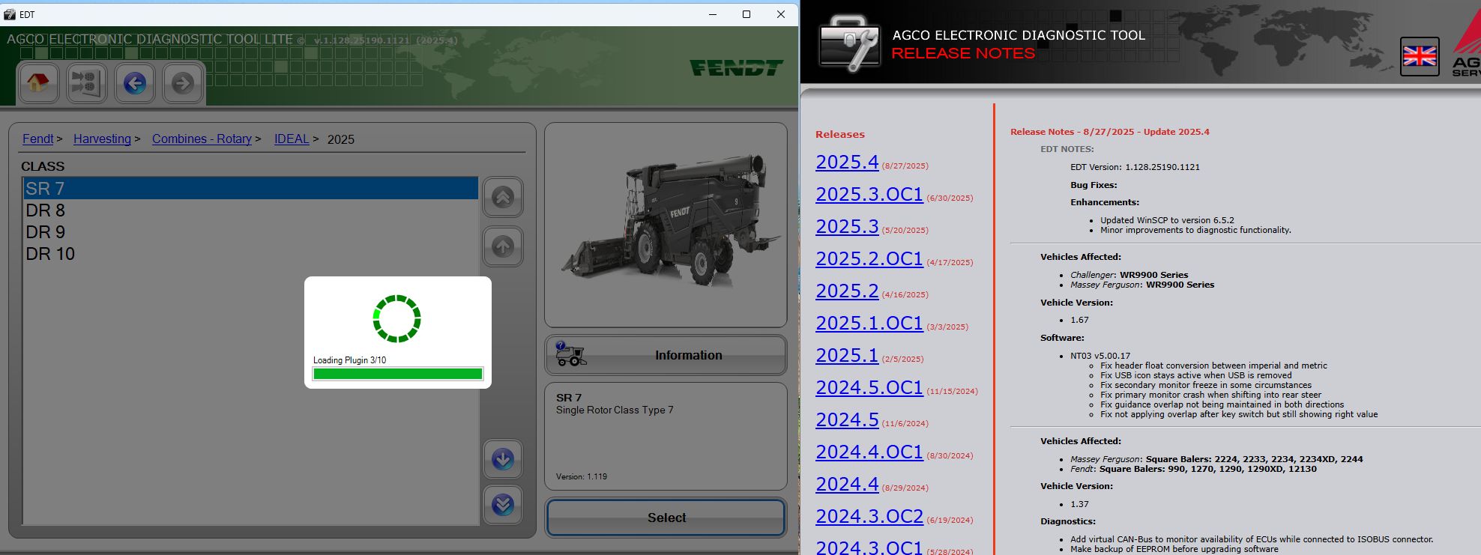Viewport: 1481px width, 555px height.
Task: Open Combines - Rotary breadcrumb link
Action: 202,139
